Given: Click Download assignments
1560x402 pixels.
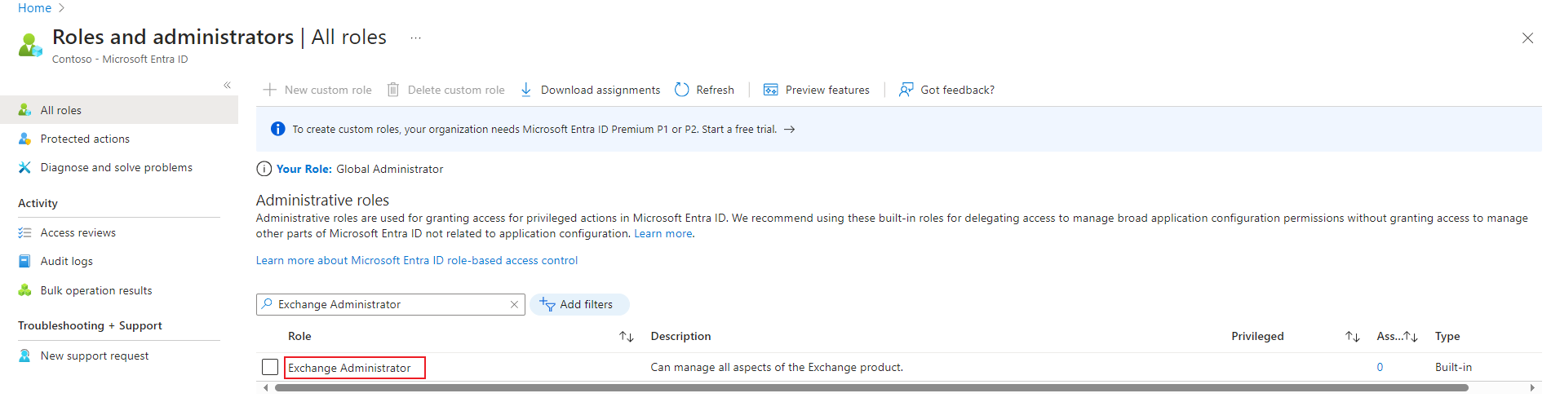Looking at the screenshot, I should tap(590, 90).
